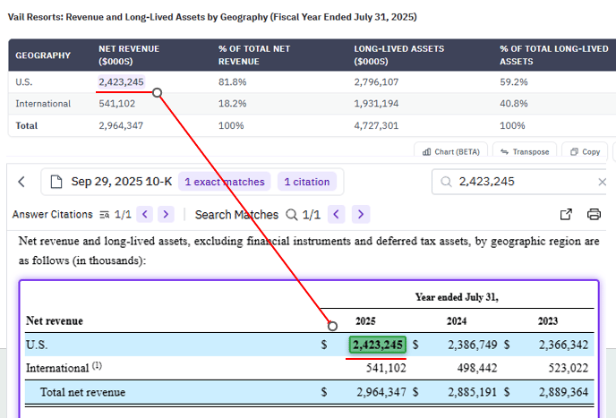This screenshot has width=616, height=418.
Task: Click the magnifier icon in search box
Action: point(446,182)
